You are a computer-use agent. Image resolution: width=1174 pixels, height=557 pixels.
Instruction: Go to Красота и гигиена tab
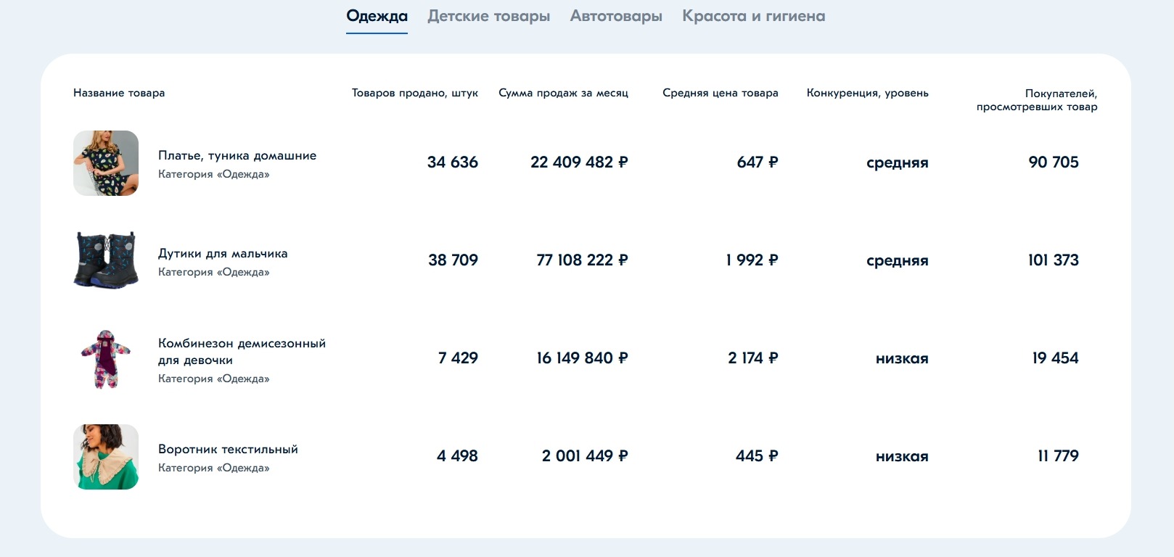click(753, 16)
